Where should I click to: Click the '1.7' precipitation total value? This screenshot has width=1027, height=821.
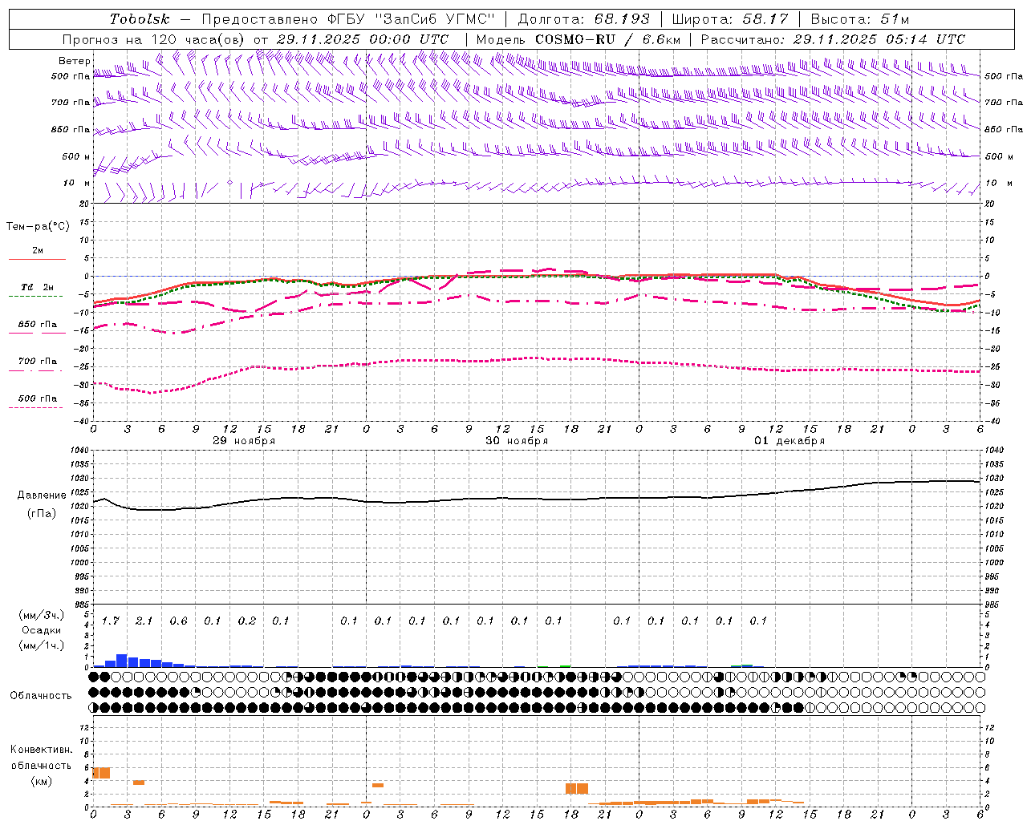[110, 621]
